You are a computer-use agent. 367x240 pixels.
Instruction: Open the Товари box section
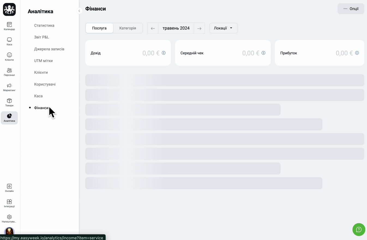[x=9, y=103]
